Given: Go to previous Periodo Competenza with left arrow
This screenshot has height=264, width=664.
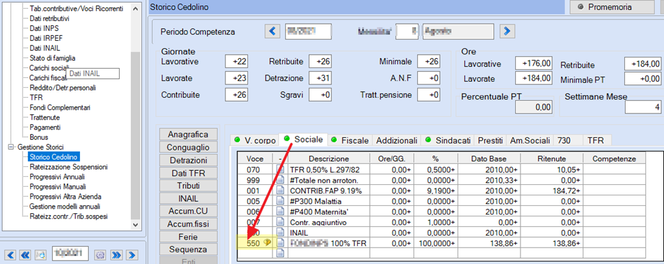Looking at the screenshot, I should pyautogui.click(x=272, y=31).
